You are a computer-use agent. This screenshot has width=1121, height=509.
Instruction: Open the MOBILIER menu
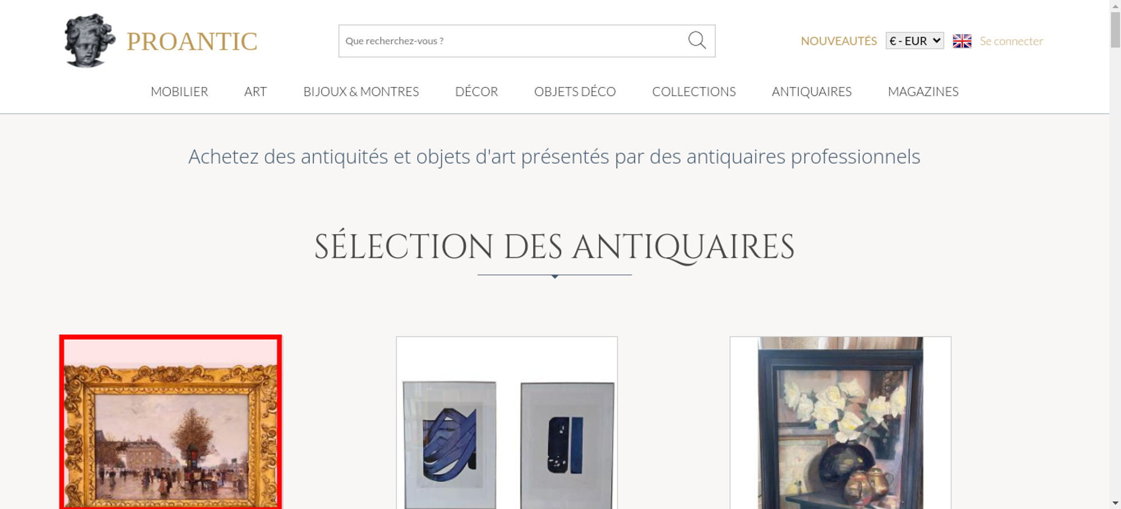click(x=179, y=91)
